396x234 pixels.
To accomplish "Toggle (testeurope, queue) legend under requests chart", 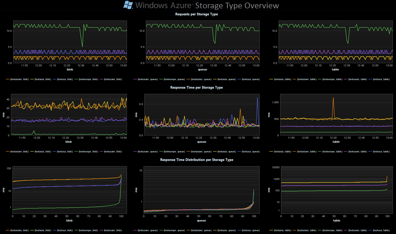I will pyautogui.click(x=172, y=79).
